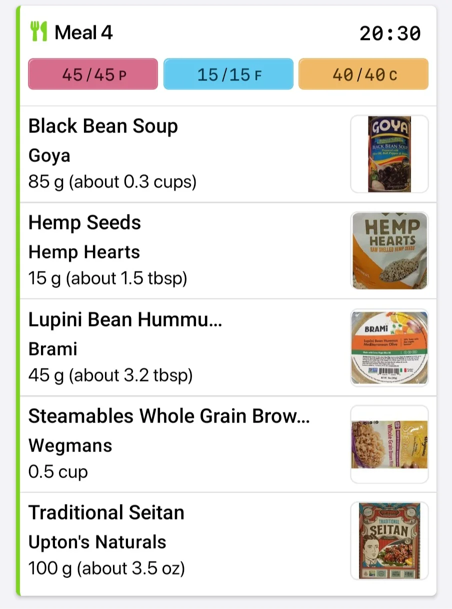This screenshot has width=452, height=609.
Task: Open the Meal 4 title
Action: point(83,32)
